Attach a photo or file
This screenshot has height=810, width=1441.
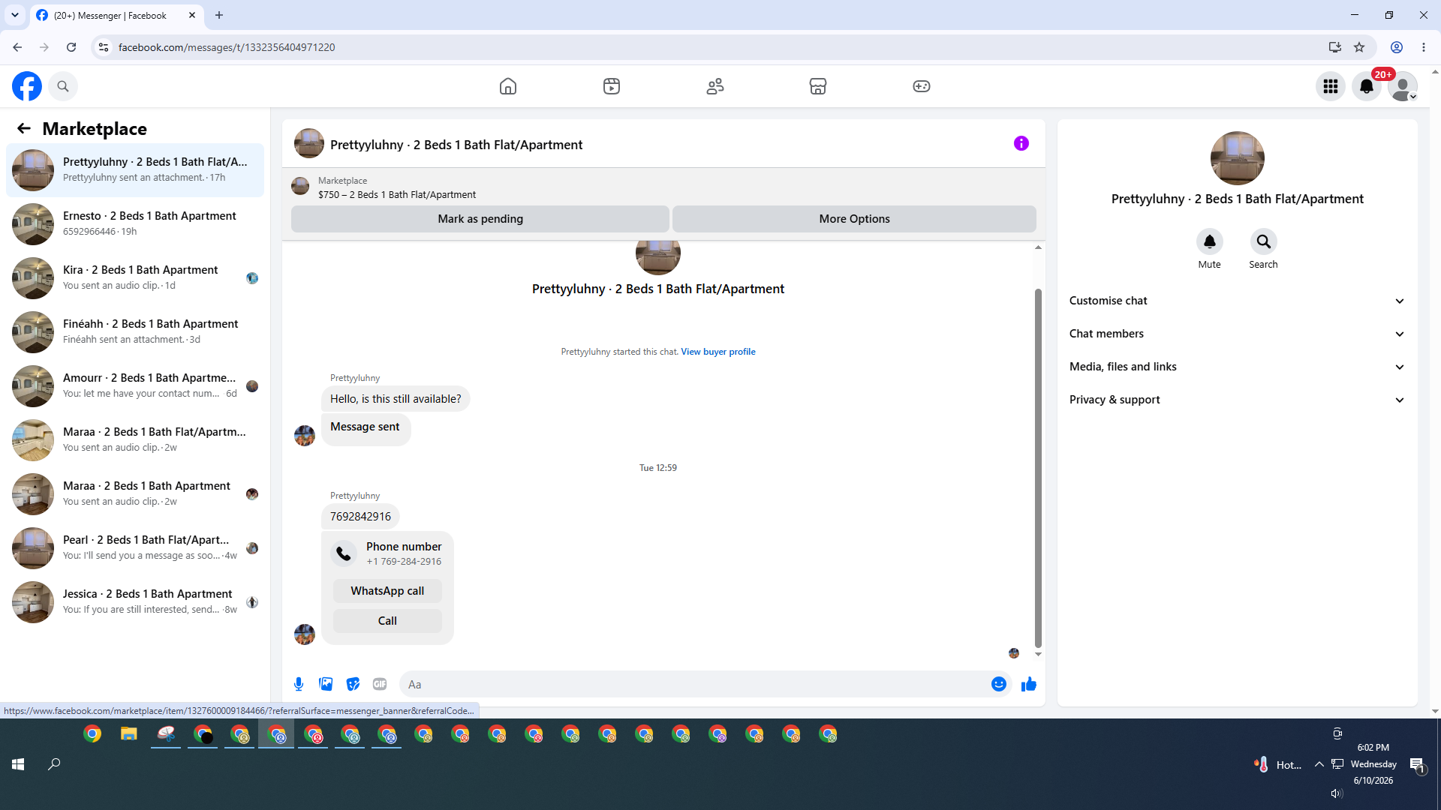pos(326,684)
